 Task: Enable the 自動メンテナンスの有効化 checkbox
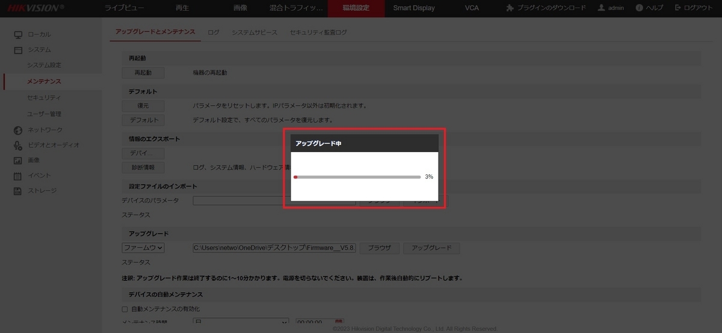[125, 309]
